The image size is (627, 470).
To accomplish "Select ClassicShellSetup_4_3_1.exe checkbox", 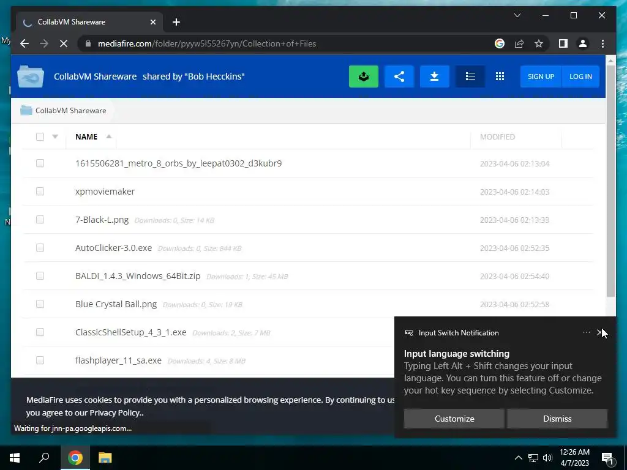I will (x=40, y=332).
